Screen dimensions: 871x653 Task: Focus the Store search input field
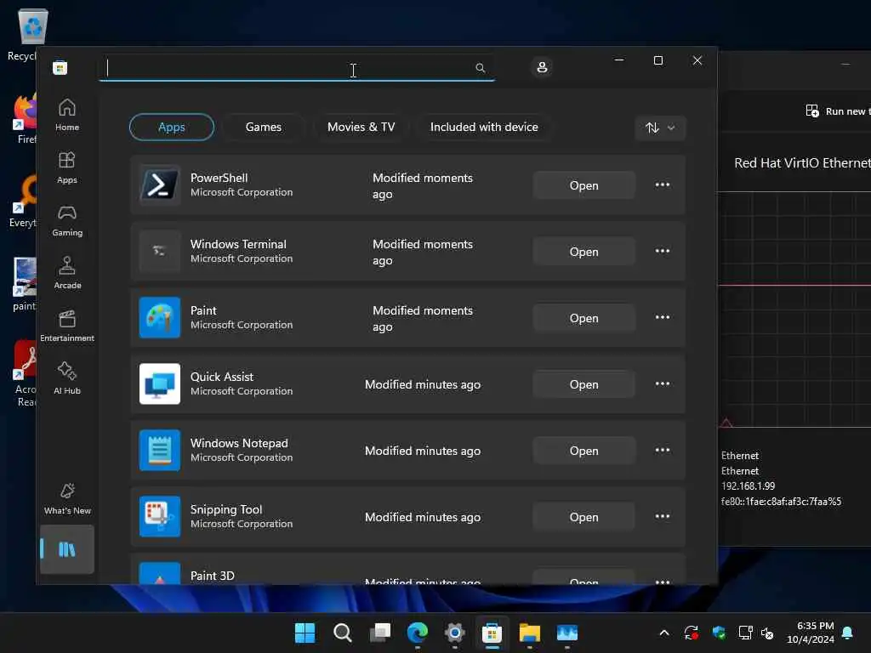pyautogui.click(x=297, y=68)
